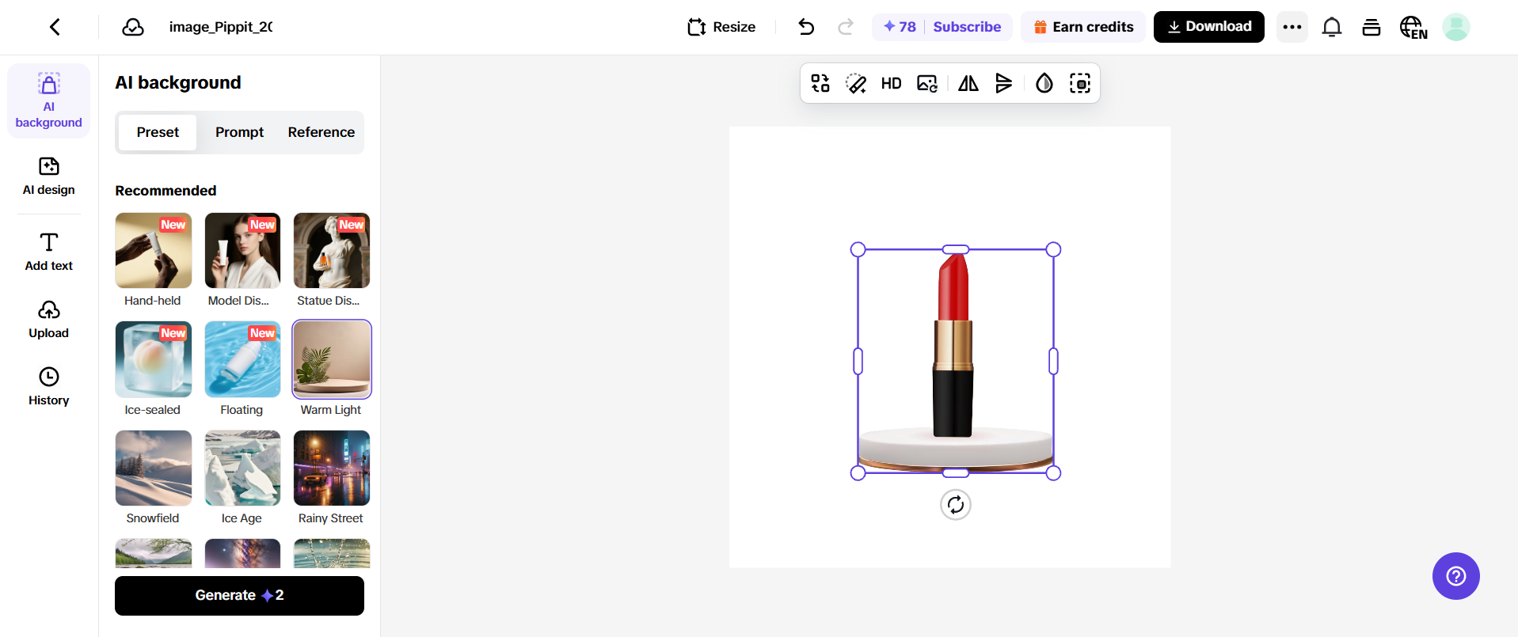Select the magic eraser tool icon
Image resolution: width=1518 pixels, height=637 pixels.
click(x=856, y=83)
